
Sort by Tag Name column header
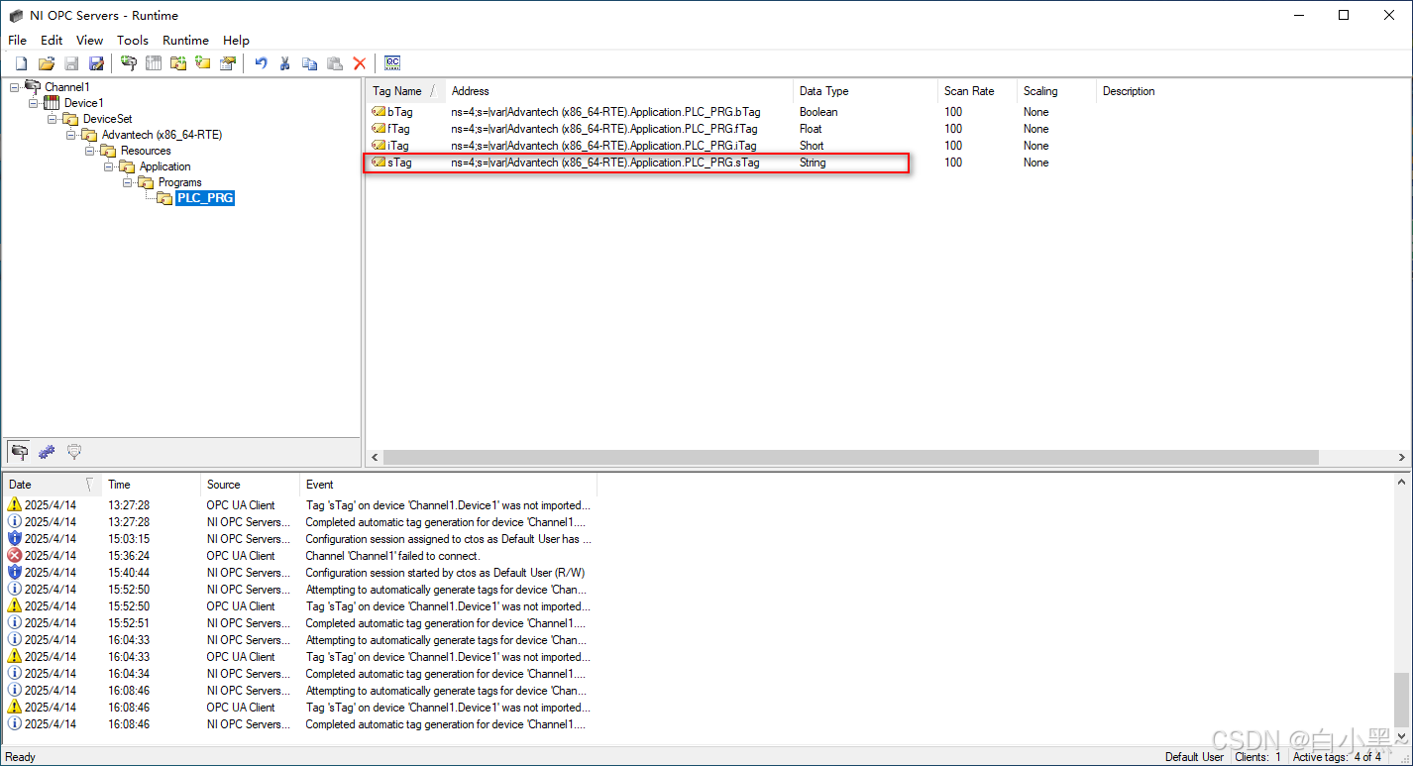point(405,91)
